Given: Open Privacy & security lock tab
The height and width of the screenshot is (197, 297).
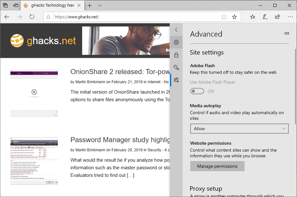Looking at the screenshot, I should (x=176, y=55).
